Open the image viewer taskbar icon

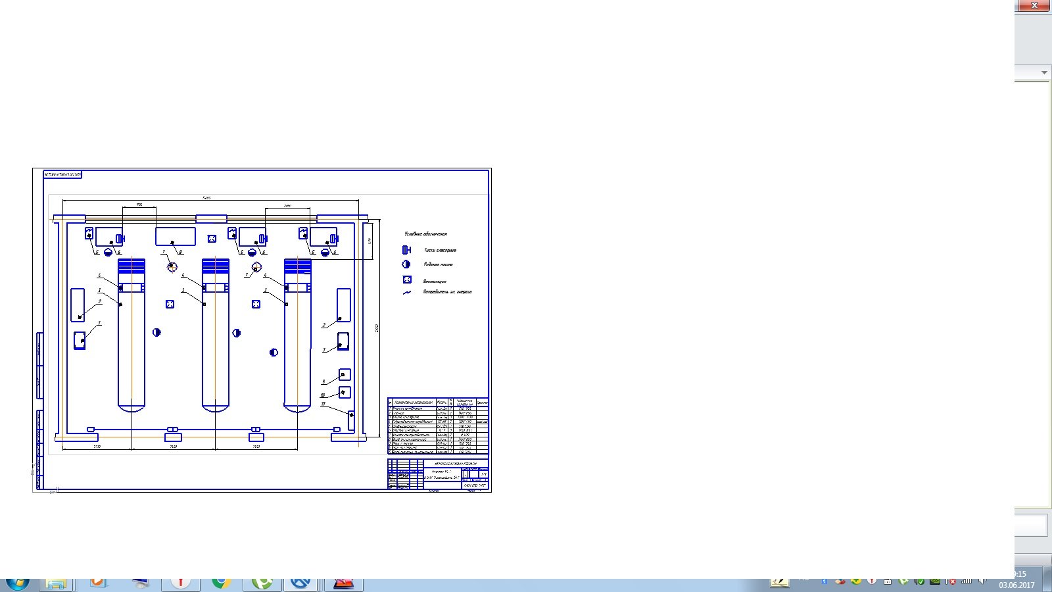click(x=343, y=583)
